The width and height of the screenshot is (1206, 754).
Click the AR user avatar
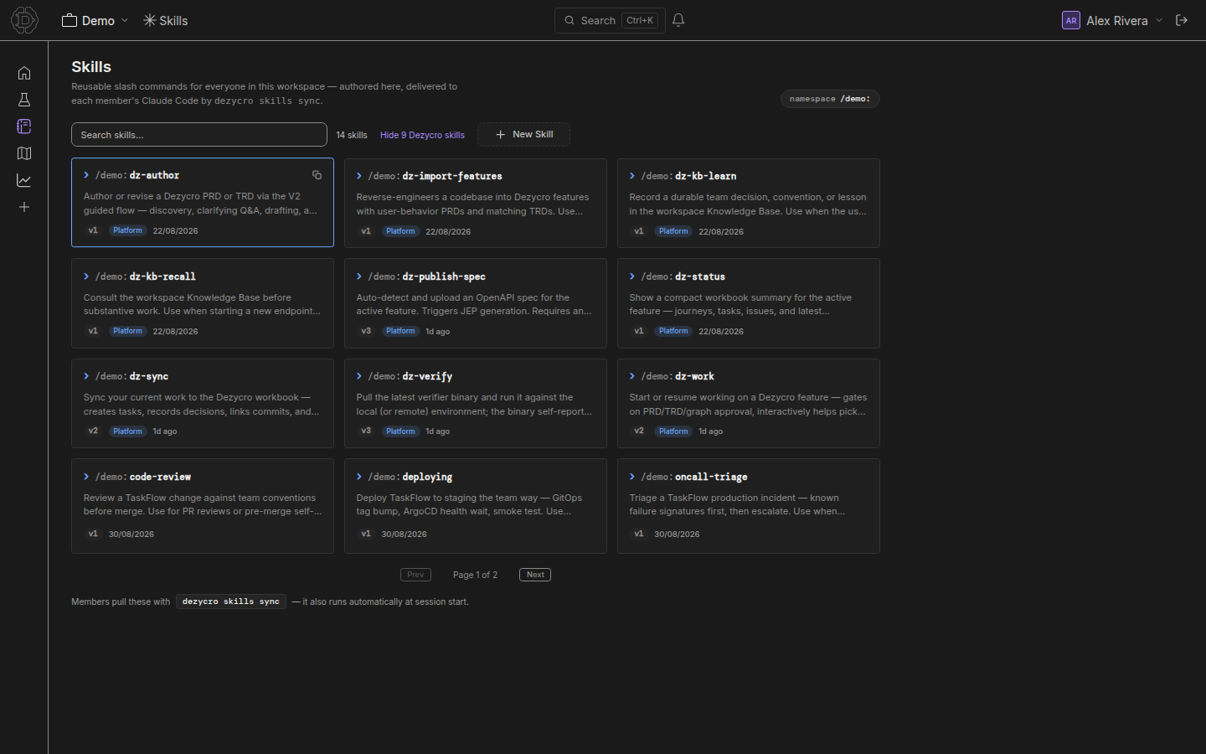pyautogui.click(x=1070, y=20)
